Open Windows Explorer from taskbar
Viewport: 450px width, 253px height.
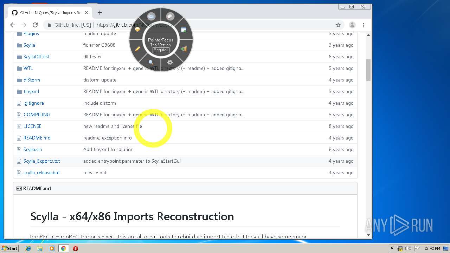tap(40, 248)
